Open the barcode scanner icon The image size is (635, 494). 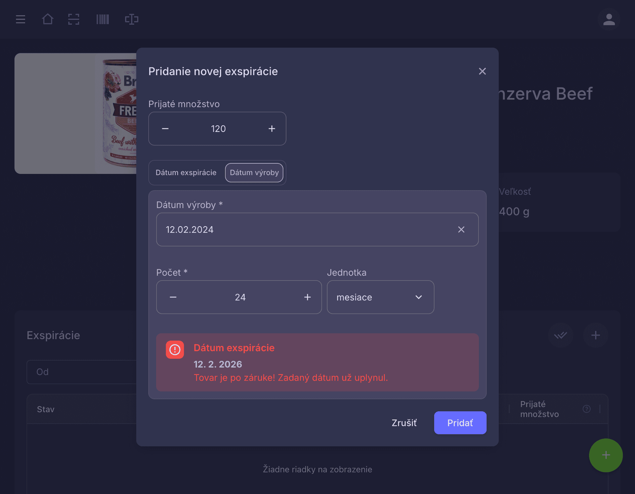[103, 19]
